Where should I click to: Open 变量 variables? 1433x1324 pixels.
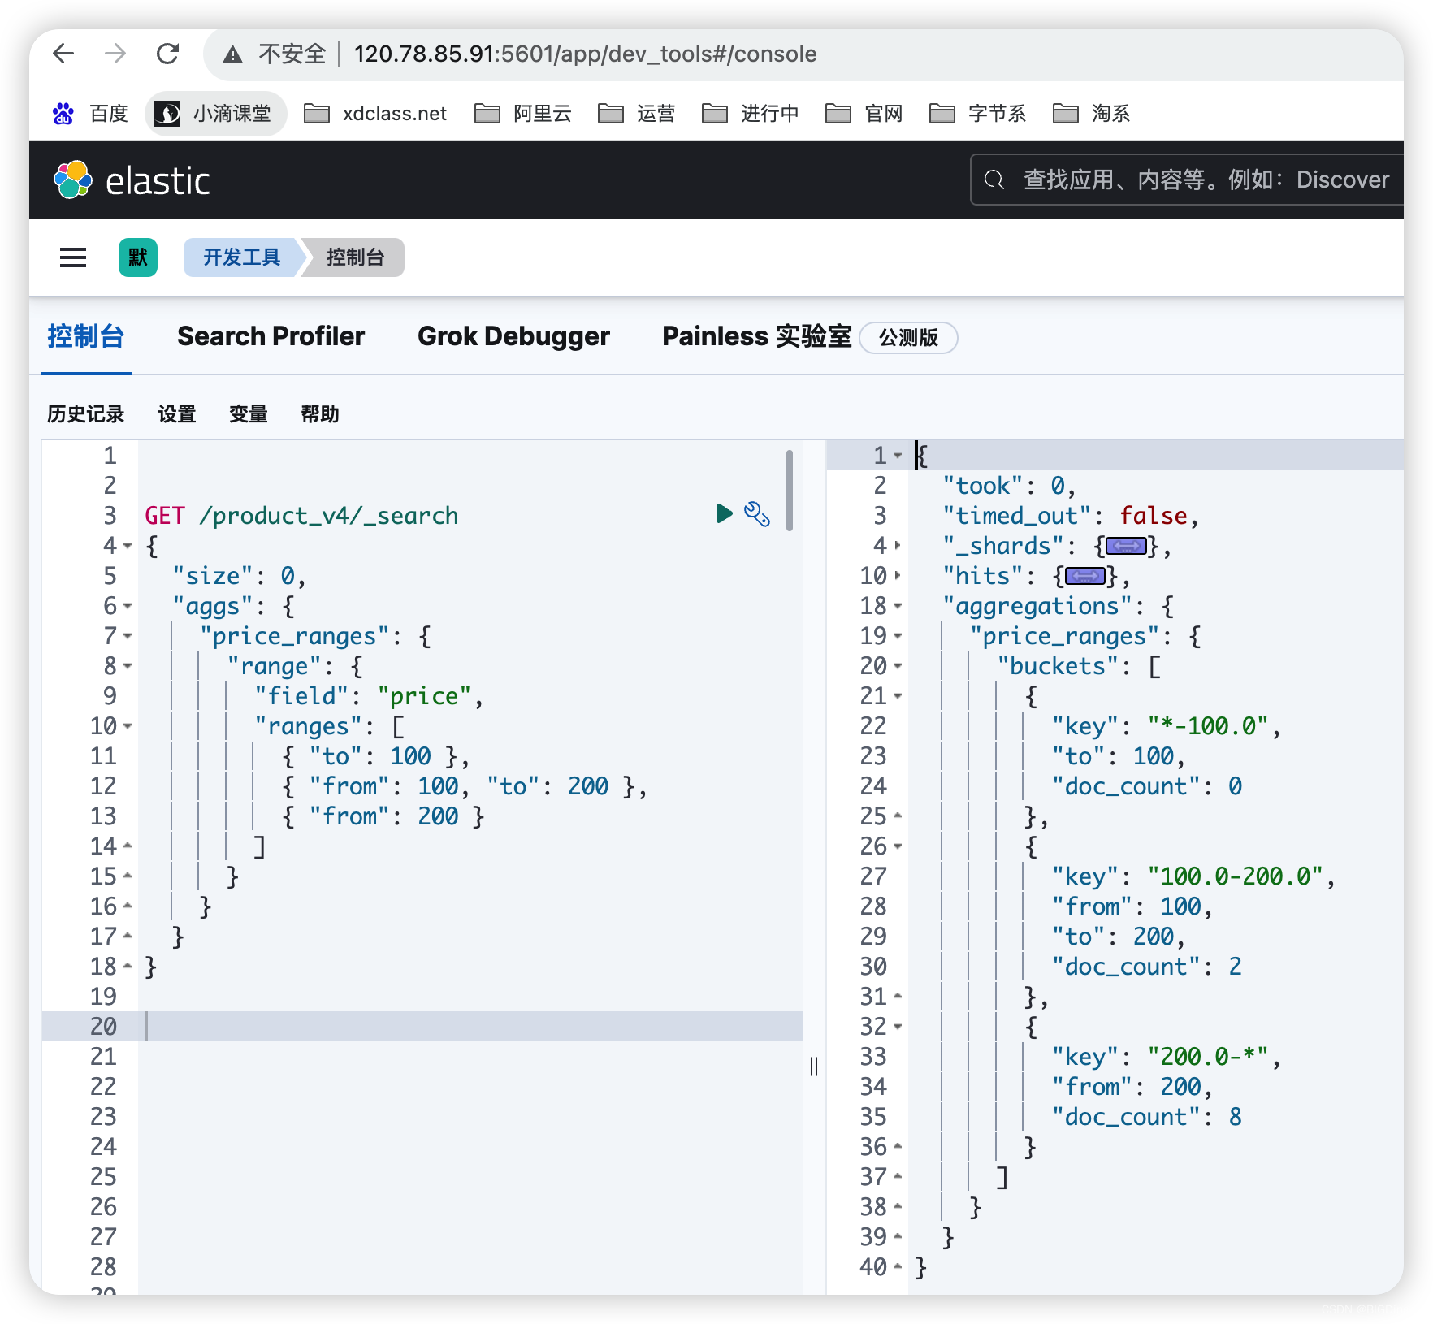pyautogui.click(x=249, y=414)
